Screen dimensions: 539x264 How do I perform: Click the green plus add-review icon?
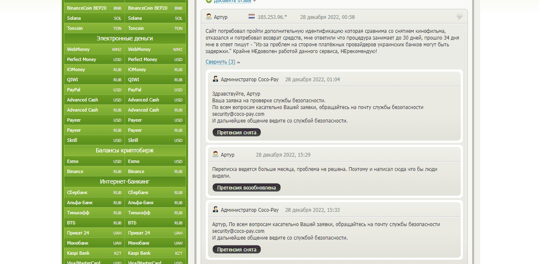(209, 1)
